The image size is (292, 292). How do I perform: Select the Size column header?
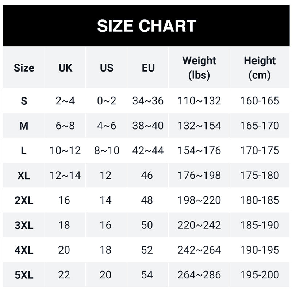coord(24,68)
